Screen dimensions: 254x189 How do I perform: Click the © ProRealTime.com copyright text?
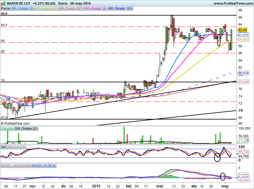[15, 123]
